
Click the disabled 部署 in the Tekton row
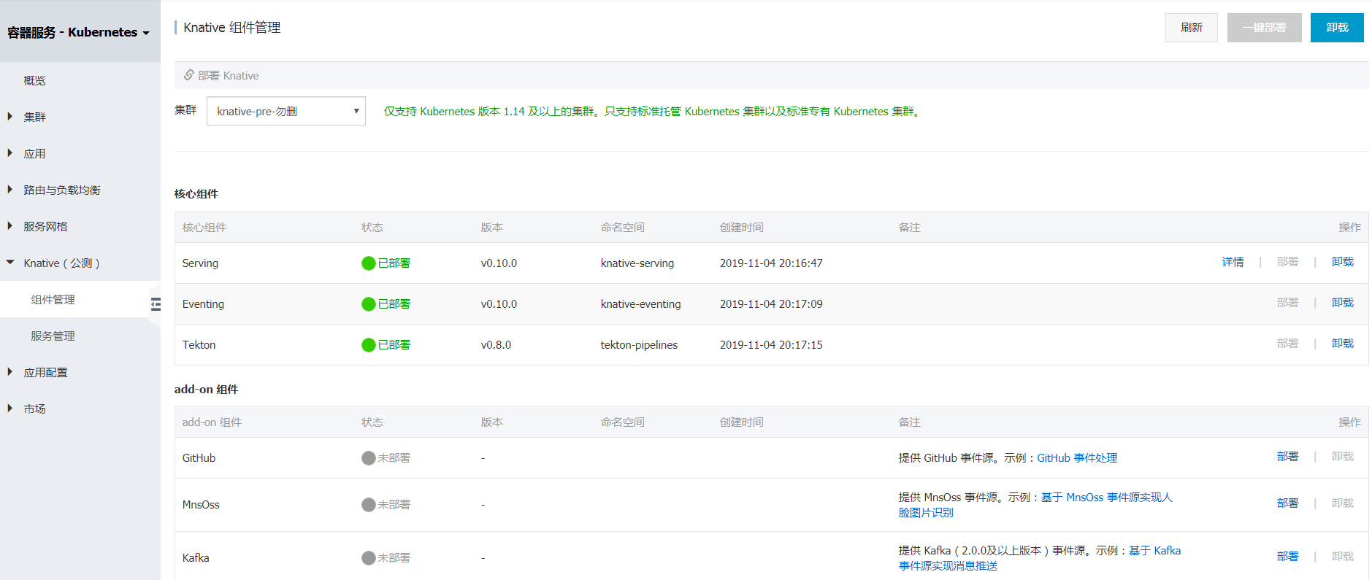coord(1288,344)
